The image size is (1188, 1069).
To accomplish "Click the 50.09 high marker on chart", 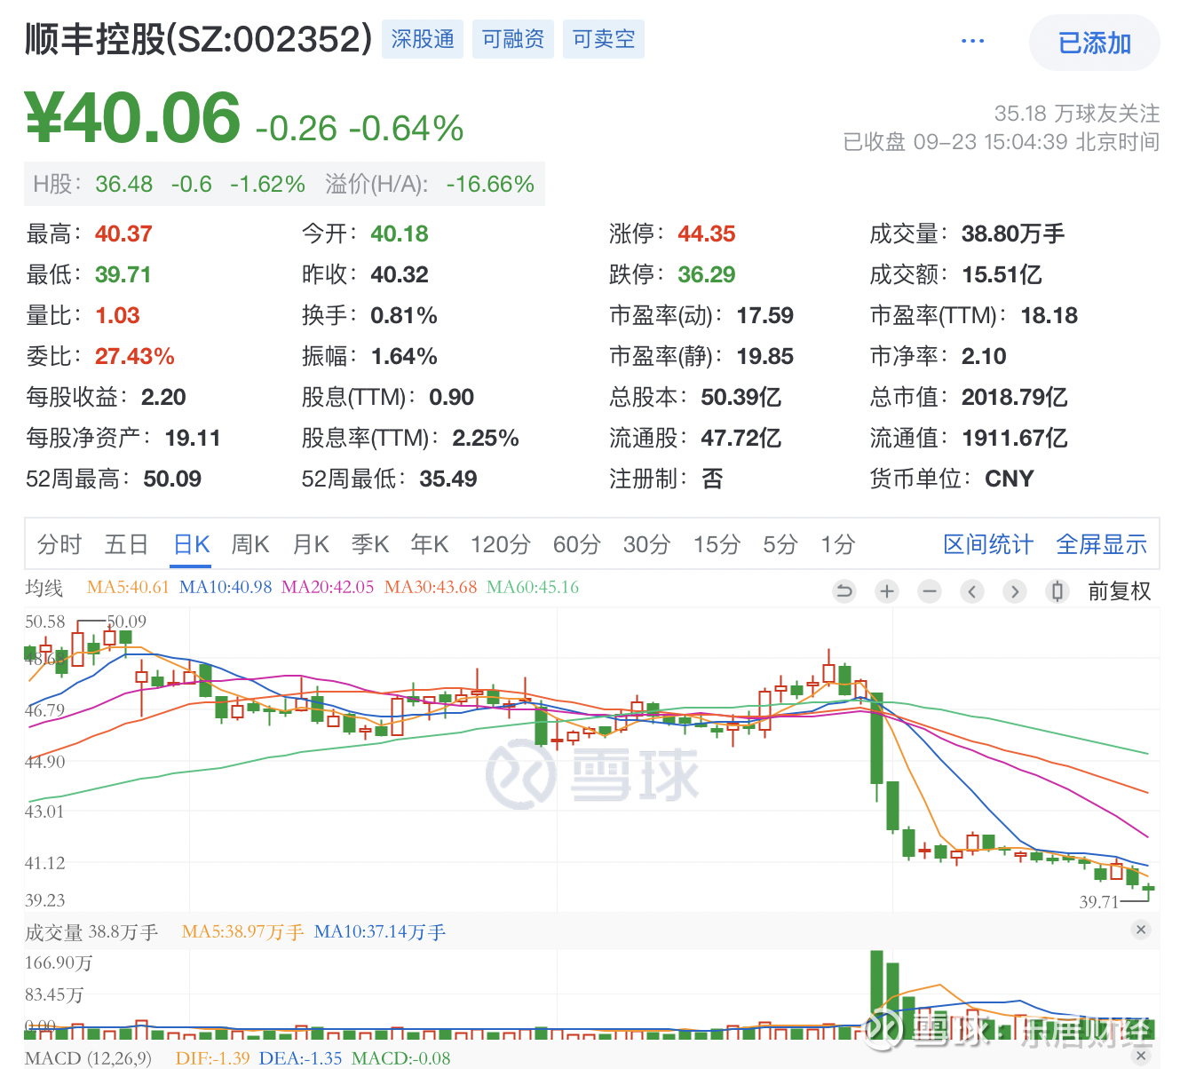I will click(127, 622).
